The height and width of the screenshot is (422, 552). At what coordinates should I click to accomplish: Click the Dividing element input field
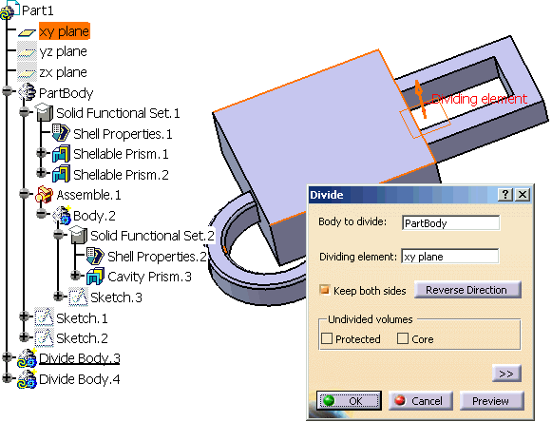point(450,256)
